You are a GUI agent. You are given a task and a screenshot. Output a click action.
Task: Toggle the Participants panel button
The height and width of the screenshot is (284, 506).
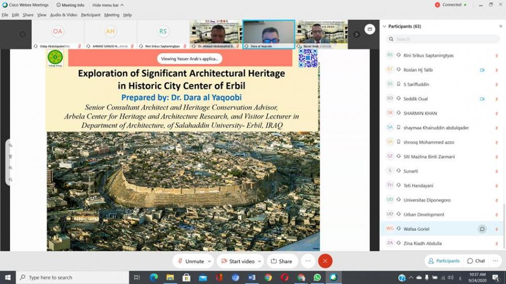tap(444, 261)
